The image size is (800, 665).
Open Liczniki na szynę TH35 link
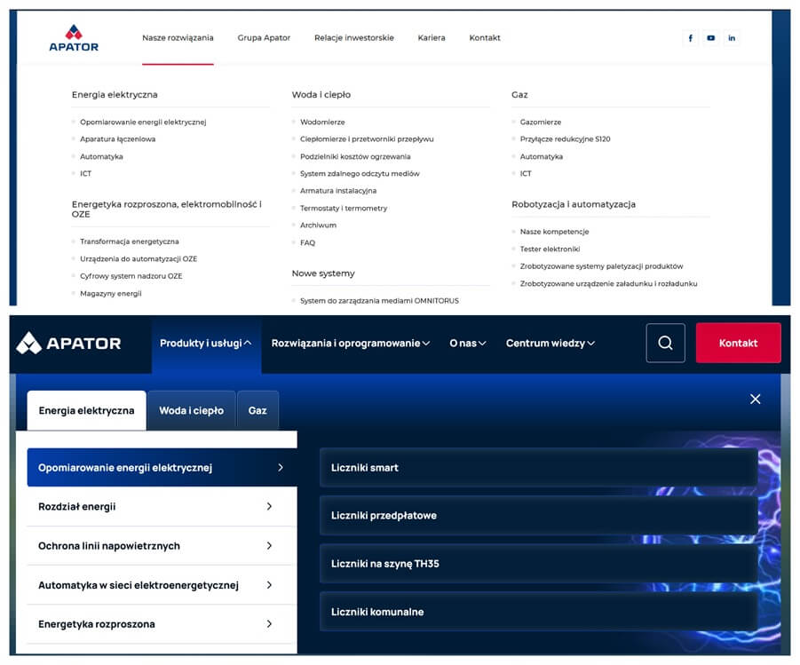[x=538, y=564]
